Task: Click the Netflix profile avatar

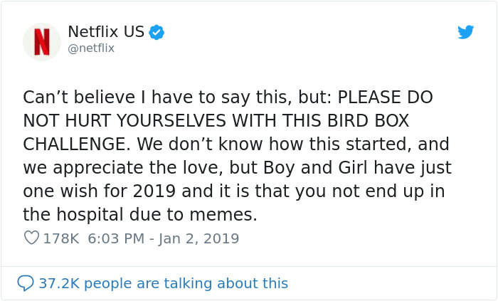Action: 42,41
